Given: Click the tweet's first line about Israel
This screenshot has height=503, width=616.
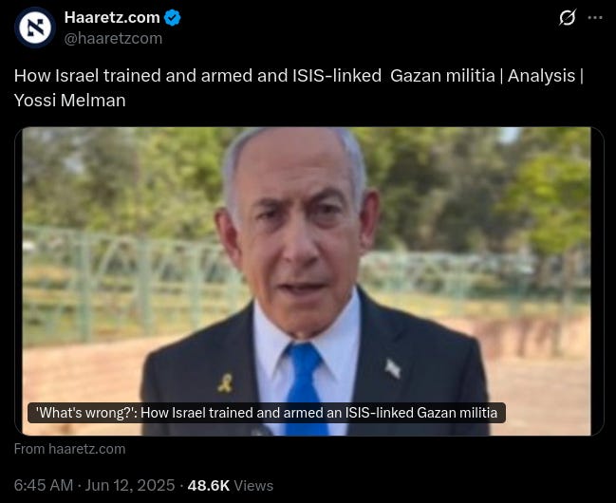Looking at the screenshot, I should pos(299,76).
